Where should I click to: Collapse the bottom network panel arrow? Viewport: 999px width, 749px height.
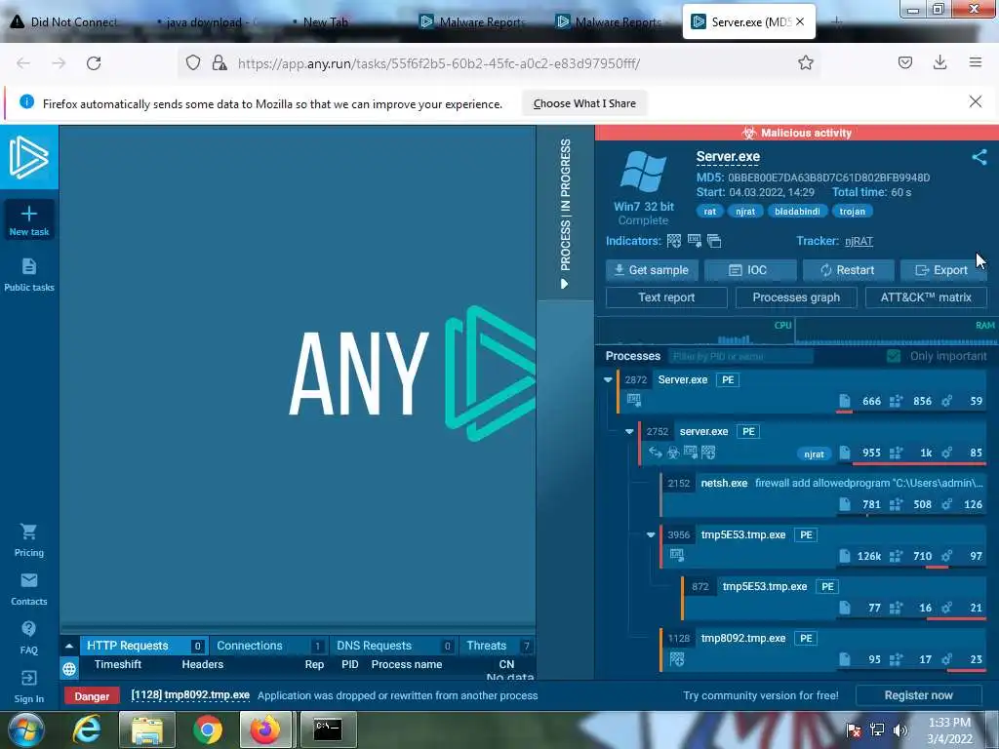point(69,646)
